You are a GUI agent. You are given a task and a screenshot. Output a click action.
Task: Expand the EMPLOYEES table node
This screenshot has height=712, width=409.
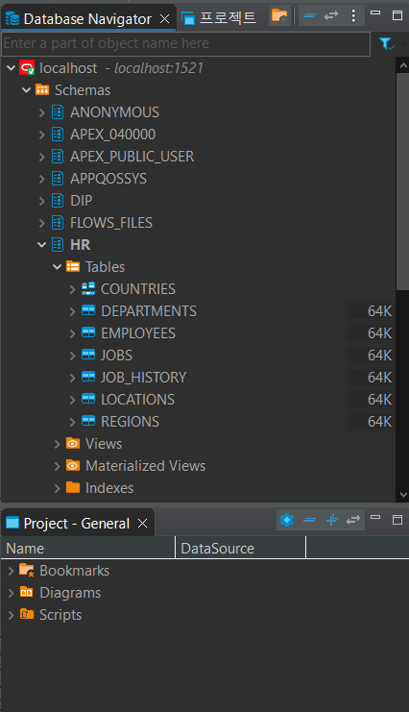(72, 333)
